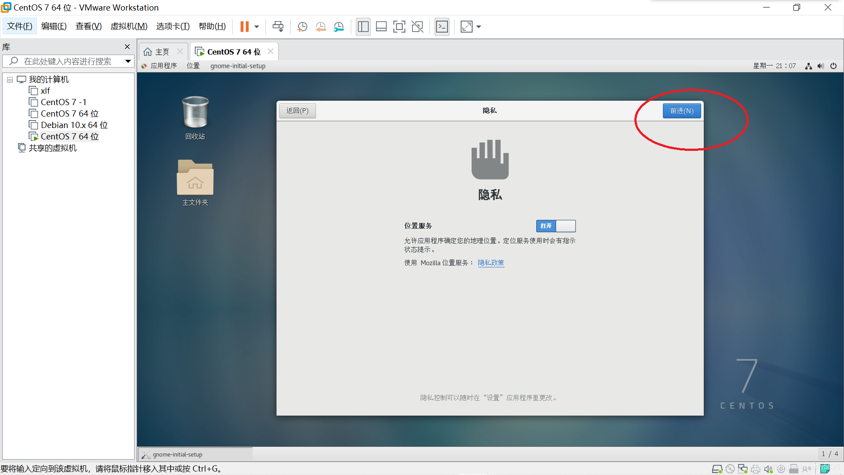Open the snapshot manager
The image size is (844, 475).
338,27
